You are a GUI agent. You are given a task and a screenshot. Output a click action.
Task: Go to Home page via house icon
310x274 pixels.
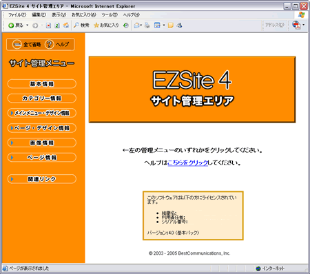coord(66,25)
